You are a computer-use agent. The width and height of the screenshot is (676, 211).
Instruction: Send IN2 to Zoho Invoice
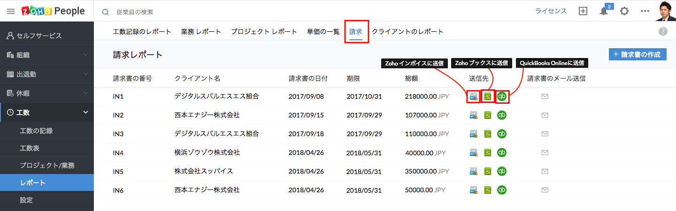474,115
